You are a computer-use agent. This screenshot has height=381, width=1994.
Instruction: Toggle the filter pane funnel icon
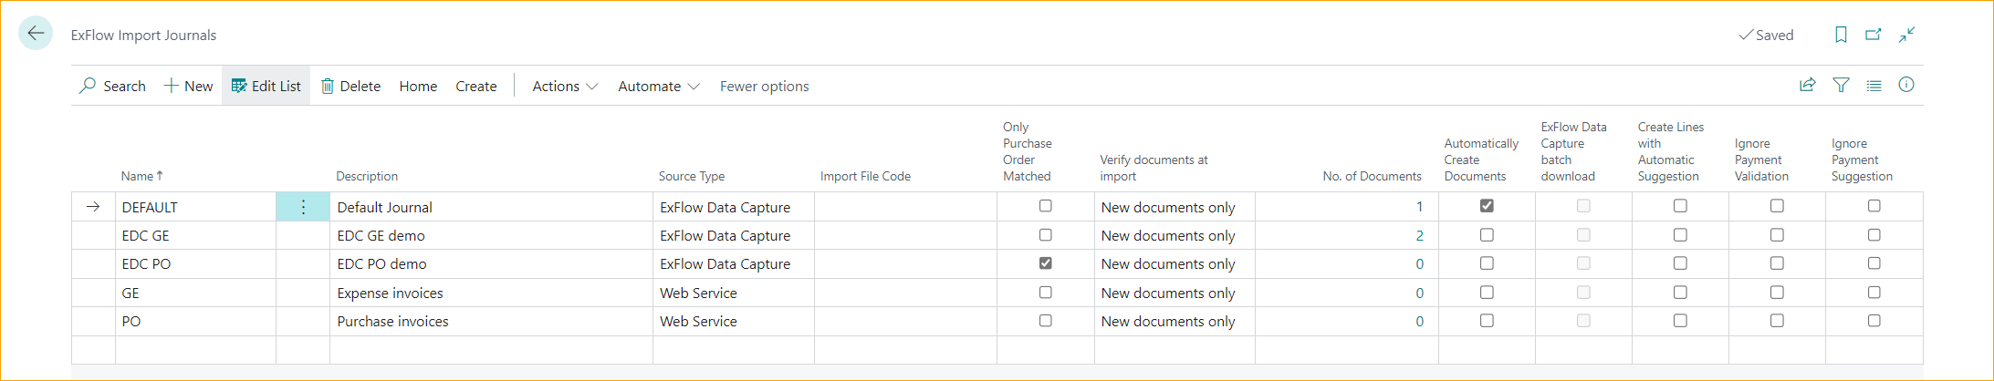pyautogui.click(x=1841, y=85)
